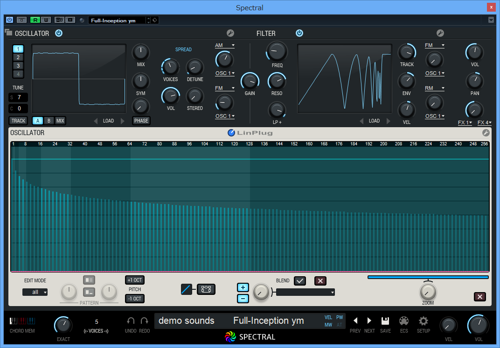This screenshot has height=348, width=500.
Task: Click the +1 OCT pitch button
Action: (x=135, y=280)
